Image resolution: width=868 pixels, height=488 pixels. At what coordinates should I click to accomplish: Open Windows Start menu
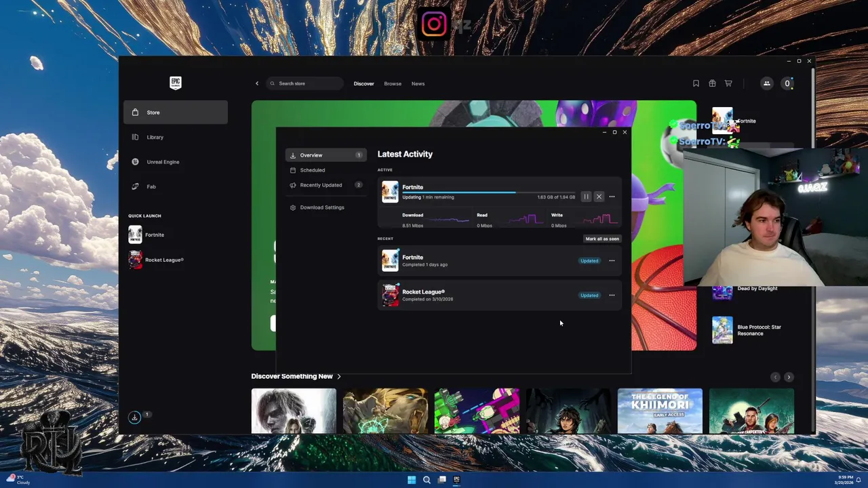click(412, 480)
